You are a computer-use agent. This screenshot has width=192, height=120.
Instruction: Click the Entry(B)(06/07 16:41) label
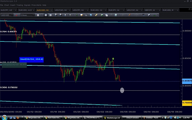tap(14, 65)
